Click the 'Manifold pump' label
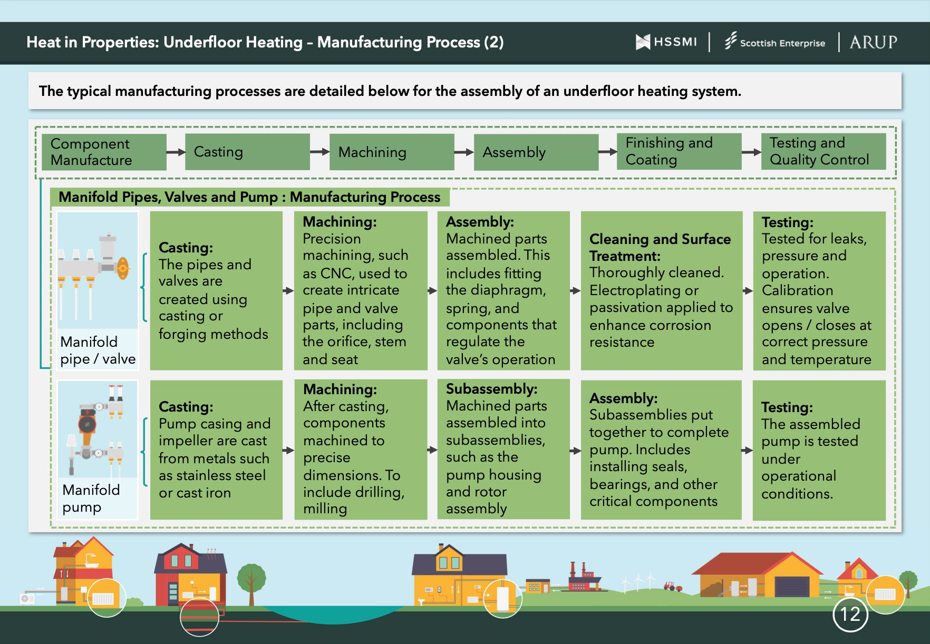Image resolution: width=930 pixels, height=644 pixels. point(91,498)
